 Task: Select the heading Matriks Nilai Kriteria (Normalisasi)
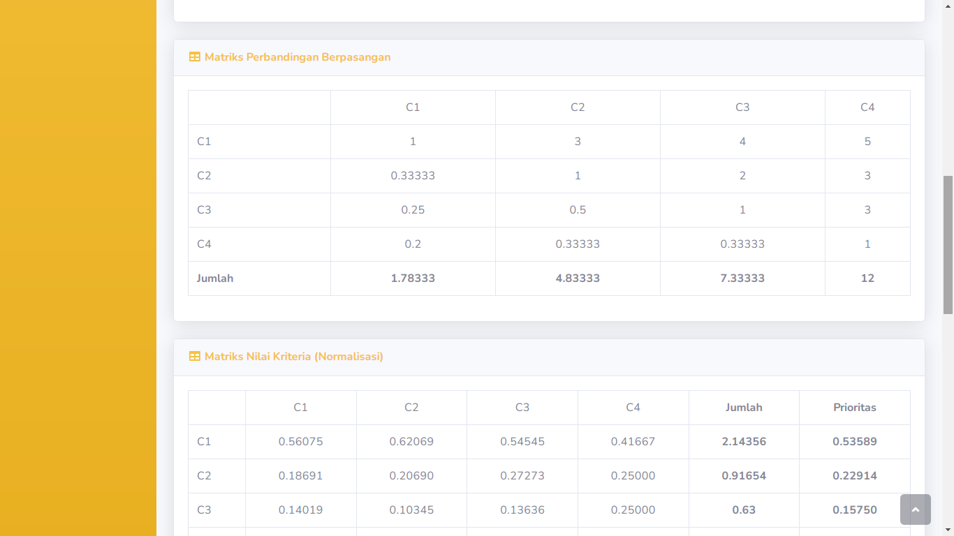pos(294,357)
